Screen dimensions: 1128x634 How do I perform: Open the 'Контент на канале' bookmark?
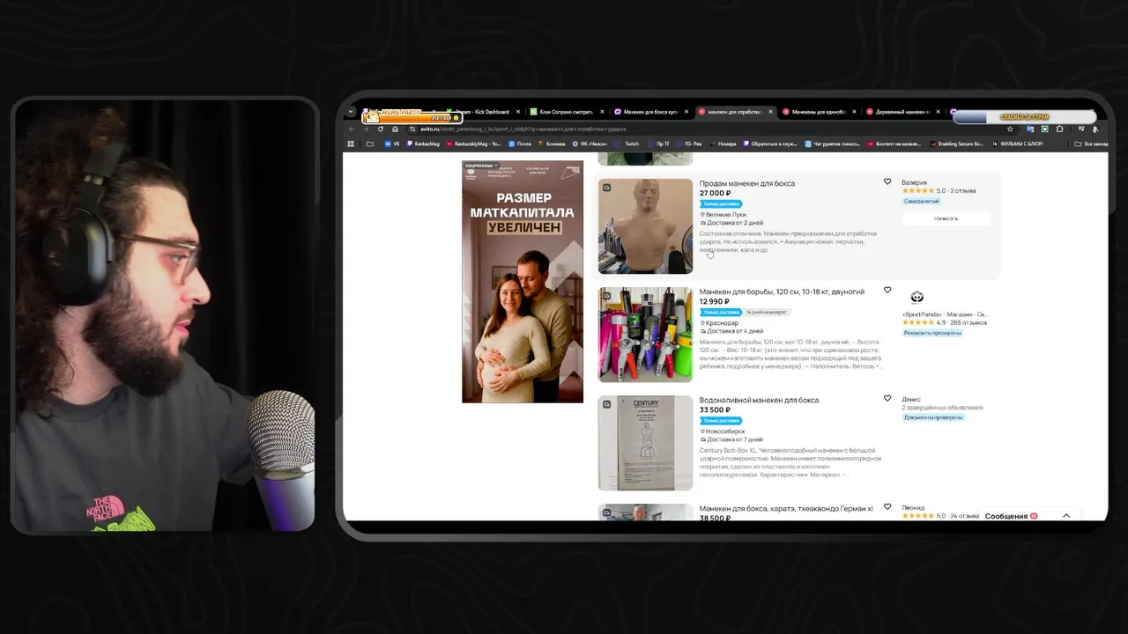pyautogui.click(x=894, y=144)
